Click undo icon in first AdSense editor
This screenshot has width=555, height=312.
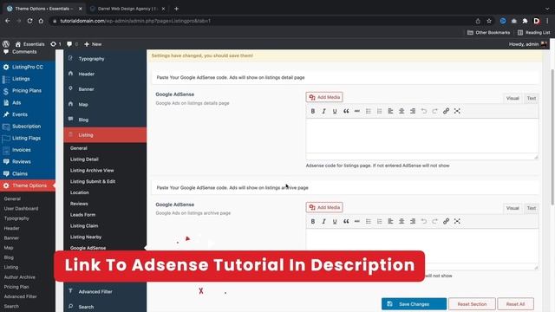[424, 111]
